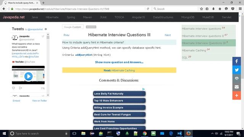
Task: Like the Javapedia tweet with the heart icon
Action: click(14, 88)
